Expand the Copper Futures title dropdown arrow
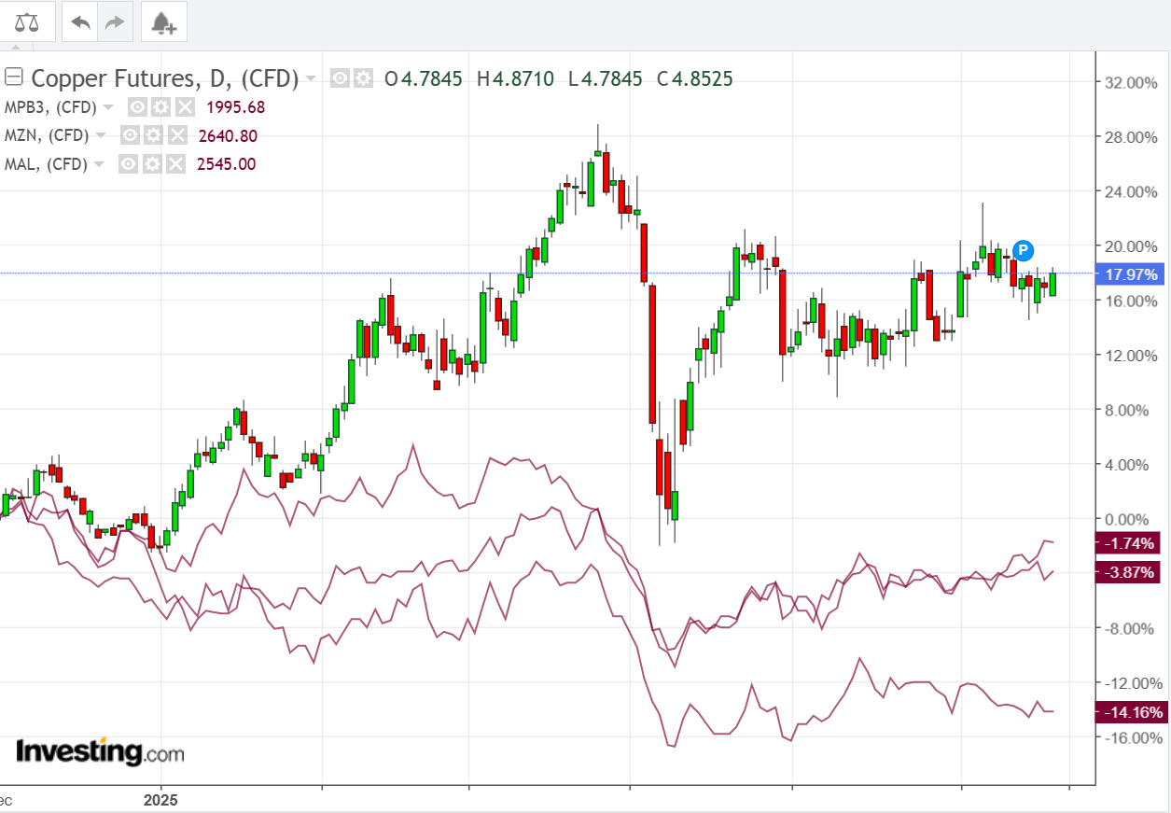Image resolution: width=1171 pixels, height=813 pixels. click(x=311, y=78)
